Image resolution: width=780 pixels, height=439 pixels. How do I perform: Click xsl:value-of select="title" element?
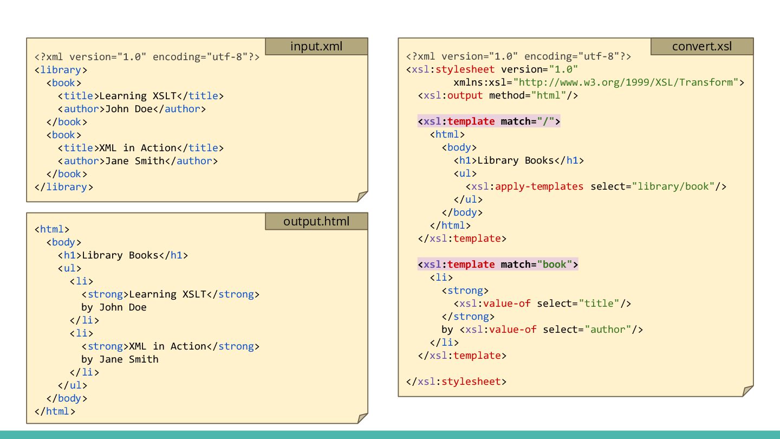542,304
